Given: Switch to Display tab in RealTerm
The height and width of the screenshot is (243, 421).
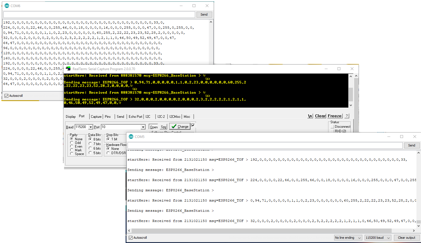Looking at the screenshot, I should click(71, 116).
